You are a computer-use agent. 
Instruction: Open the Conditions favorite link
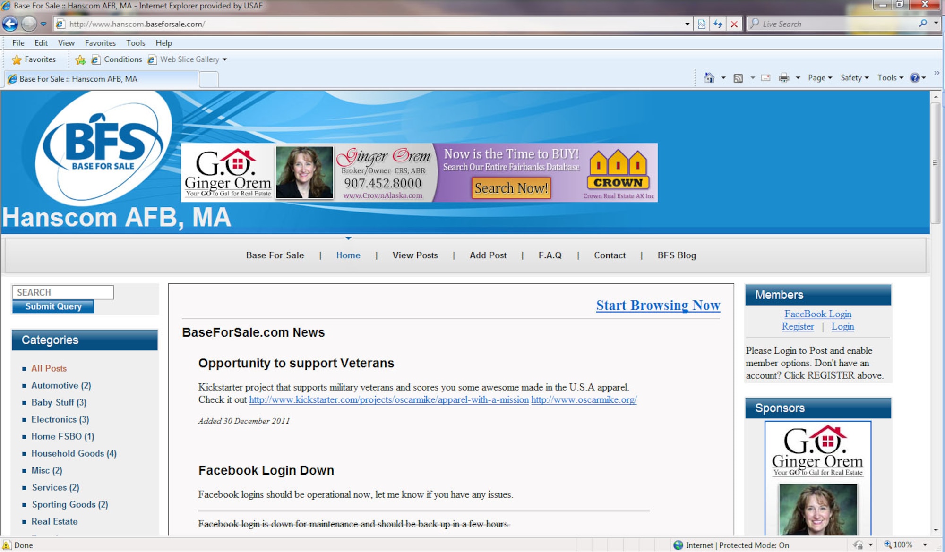coord(117,59)
